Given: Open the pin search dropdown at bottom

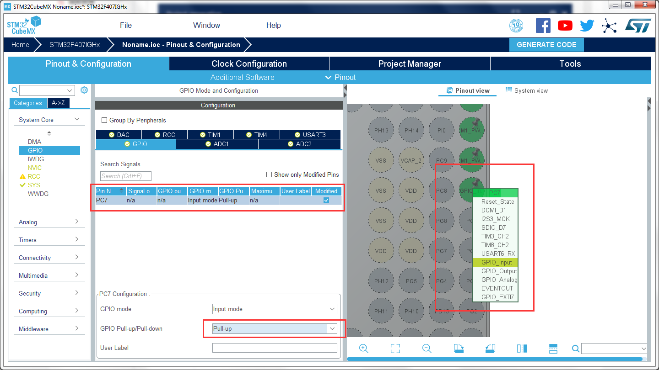Looking at the screenshot, I should pos(643,349).
